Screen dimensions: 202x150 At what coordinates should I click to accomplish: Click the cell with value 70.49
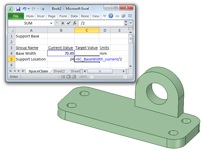point(61,53)
